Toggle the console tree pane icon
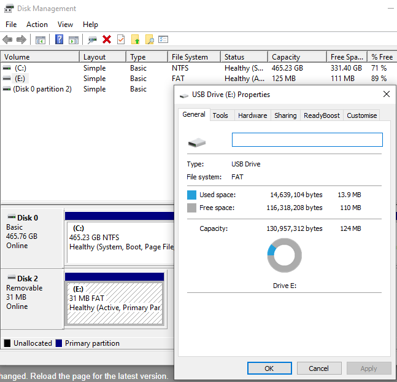Viewport: 397px width, 382px height. (x=40, y=40)
